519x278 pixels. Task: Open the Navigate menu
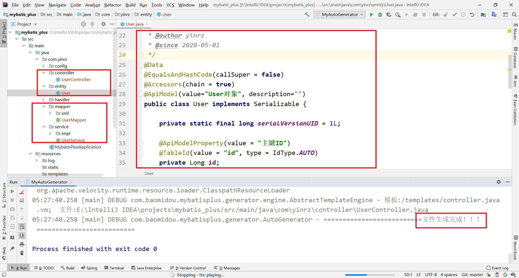pos(57,5)
